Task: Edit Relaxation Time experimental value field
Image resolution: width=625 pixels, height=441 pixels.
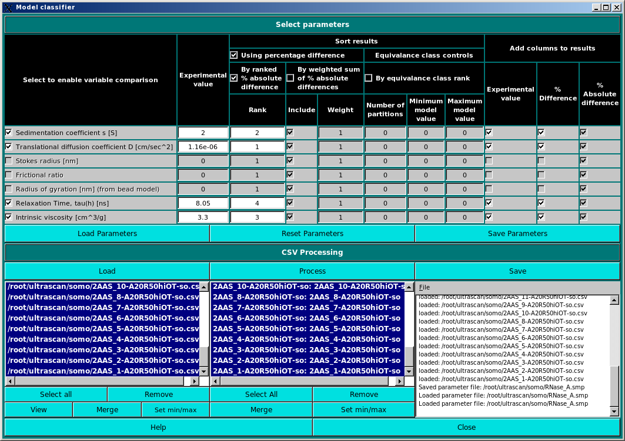Action: (x=203, y=203)
